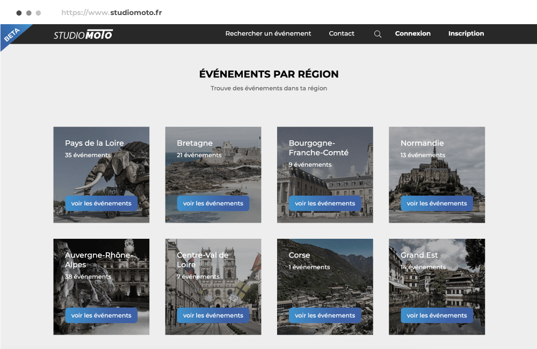Click the 'Trouve des événements dans ta région' subtitle
Image resolution: width=537 pixels, height=349 pixels.
pyautogui.click(x=269, y=88)
